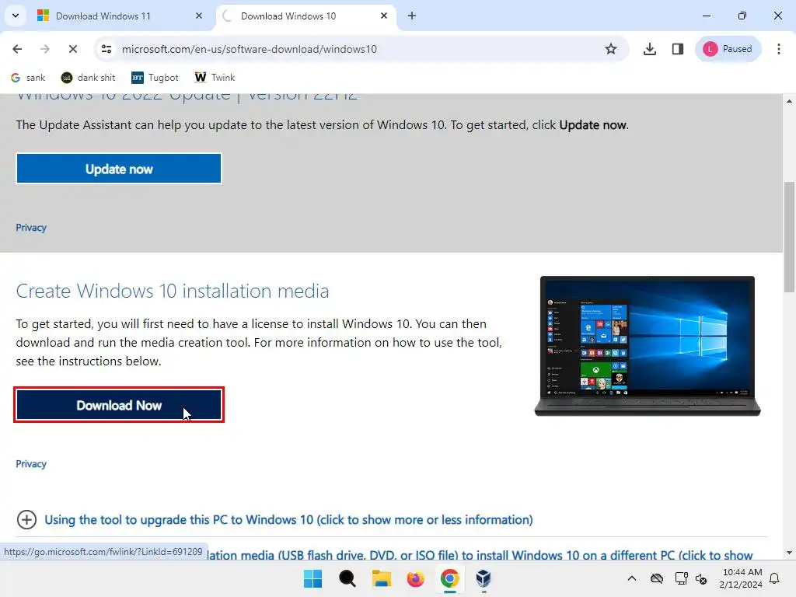
Task: Open the sank bookmark
Action: (29, 78)
